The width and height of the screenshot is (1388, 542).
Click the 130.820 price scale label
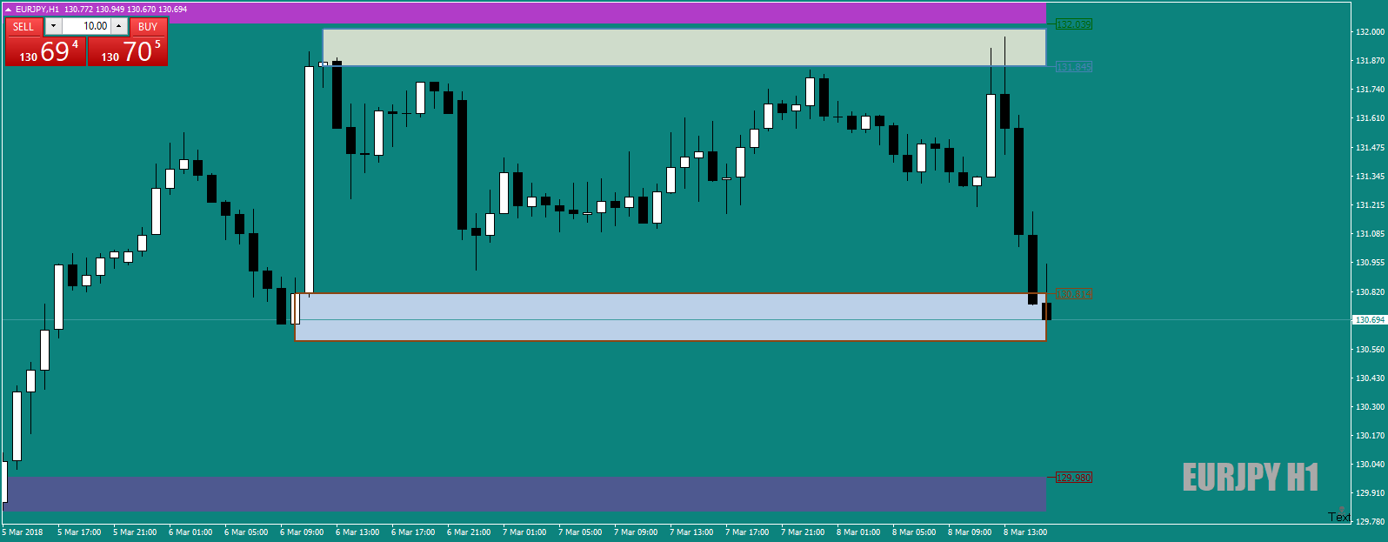(1370, 292)
